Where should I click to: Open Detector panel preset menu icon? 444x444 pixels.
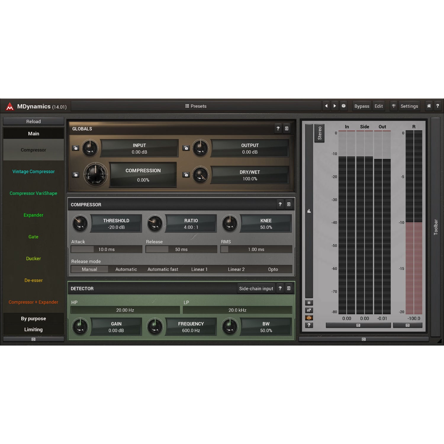pyautogui.click(x=289, y=288)
